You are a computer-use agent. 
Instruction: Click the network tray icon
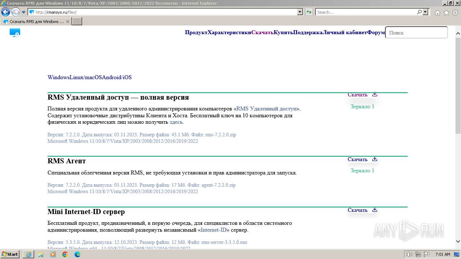point(418,254)
